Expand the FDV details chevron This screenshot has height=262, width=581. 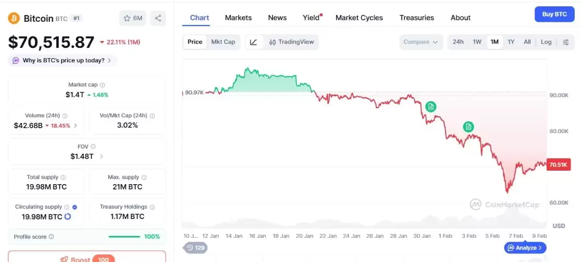101,156
